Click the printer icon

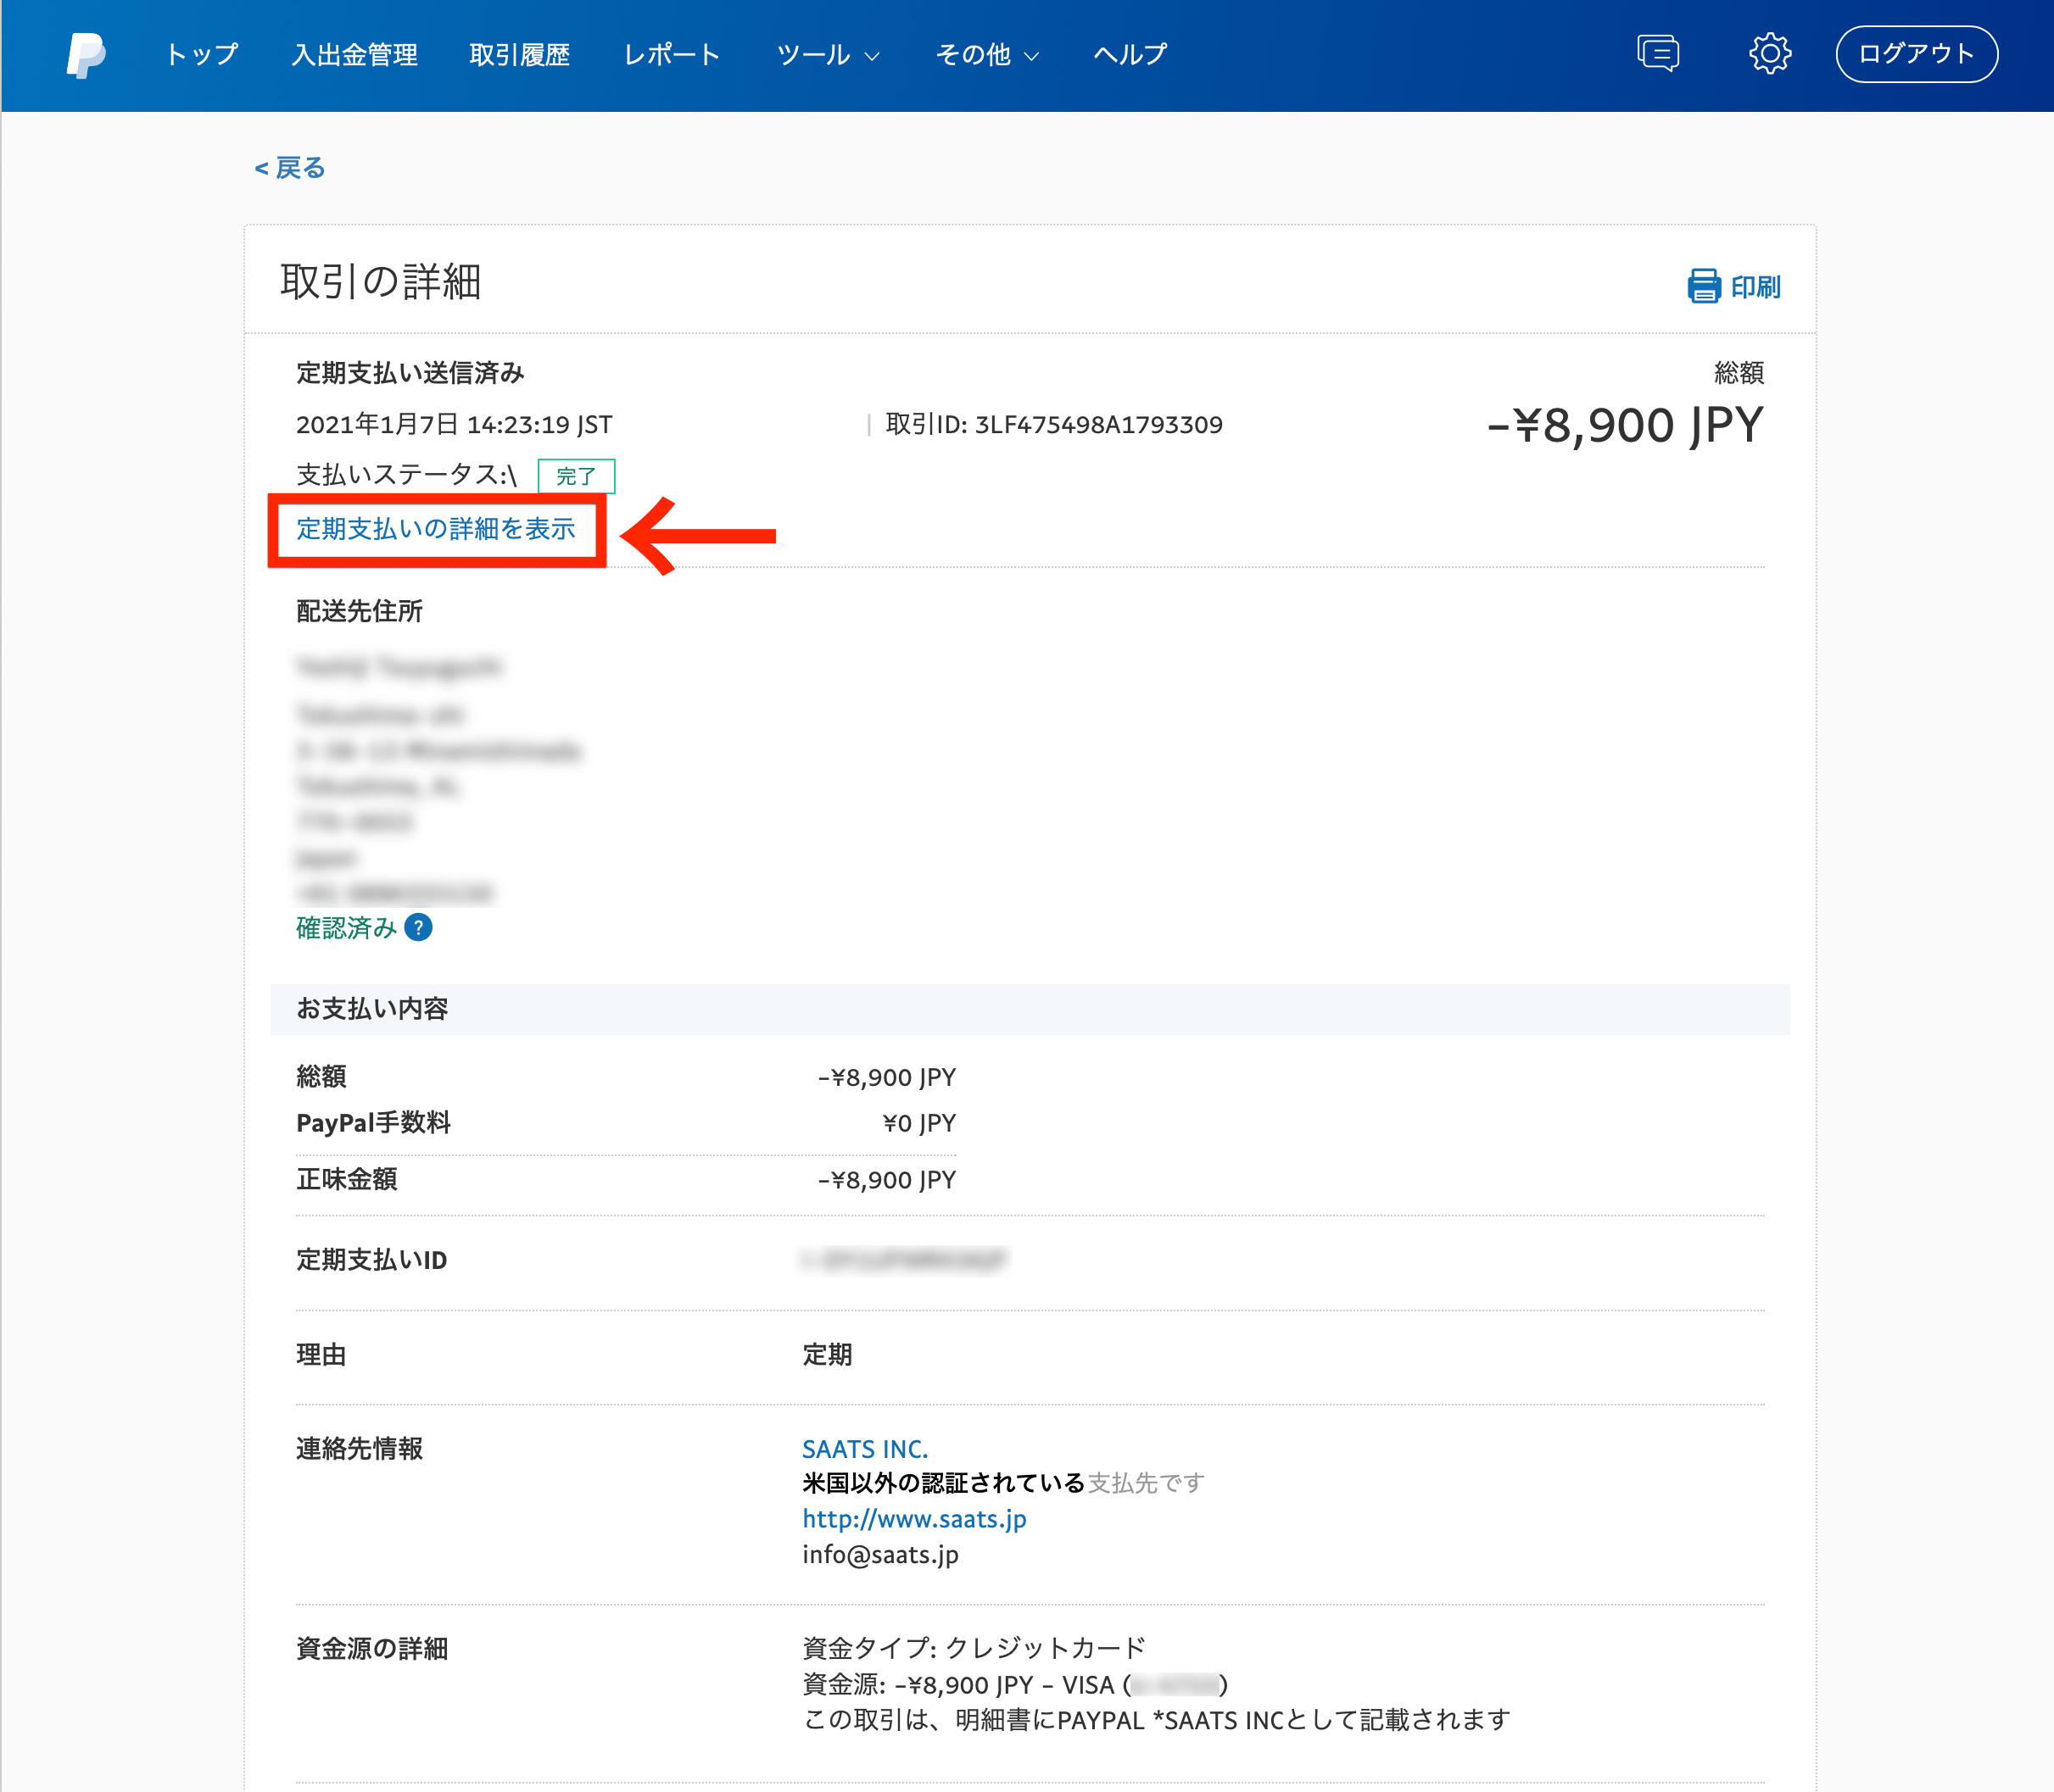tap(1703, 287)
